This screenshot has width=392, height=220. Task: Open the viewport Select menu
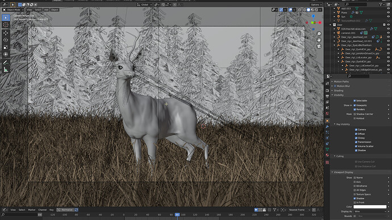pos(38,10)
